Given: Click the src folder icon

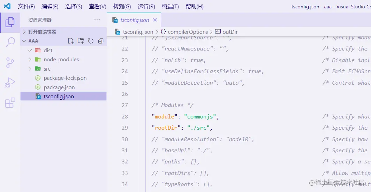Looking at the screenshot, I should [38, 69].
